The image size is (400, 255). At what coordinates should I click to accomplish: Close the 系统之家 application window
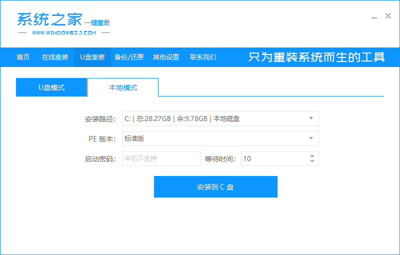coord(388,16)
